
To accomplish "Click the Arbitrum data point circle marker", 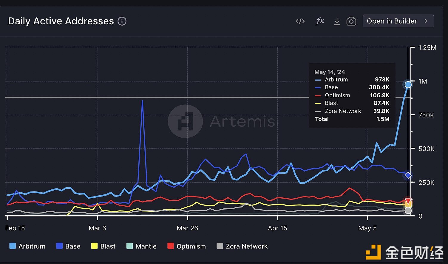I will point(408,84).
